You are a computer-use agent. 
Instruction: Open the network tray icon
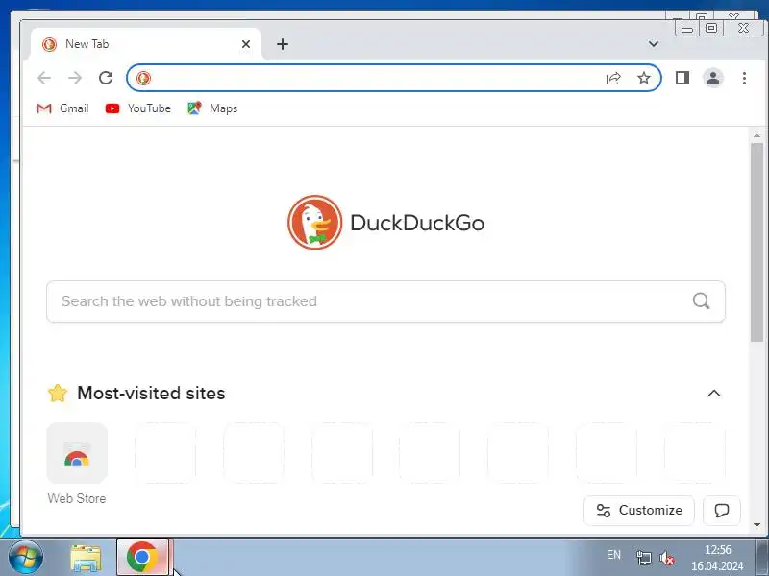643,558
